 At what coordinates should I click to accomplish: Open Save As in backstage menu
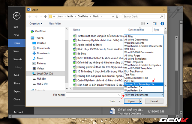[18, 59]
